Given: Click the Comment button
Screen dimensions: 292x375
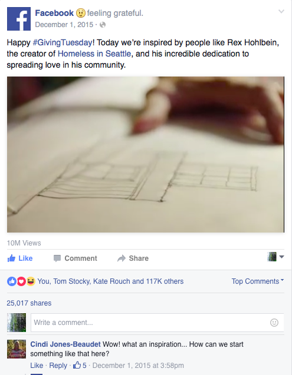Looking at the screenshot, I should click(x=76, y=258).
